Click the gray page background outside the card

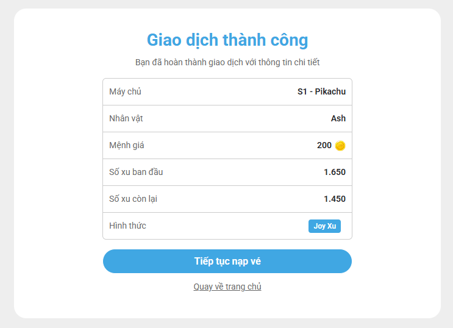coord(6,165)
